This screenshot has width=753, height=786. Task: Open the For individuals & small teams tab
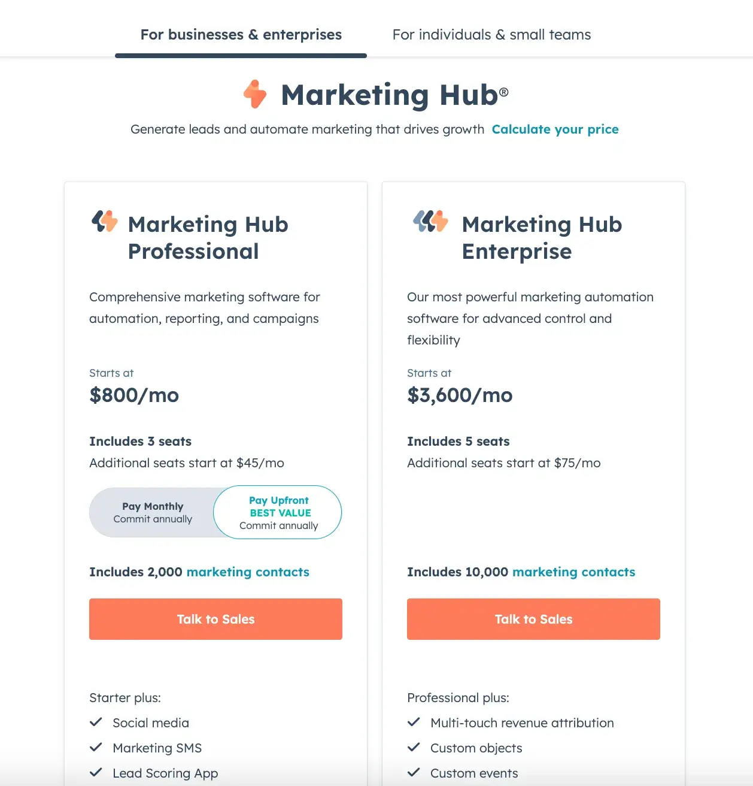491,35
